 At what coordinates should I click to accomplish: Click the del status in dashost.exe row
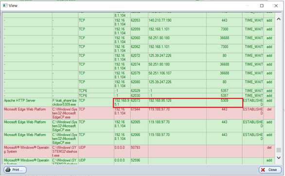click(269, 147)
